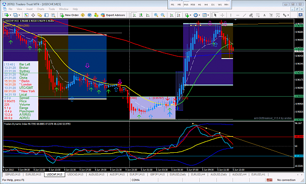306x184 pixels.
Task: Select the cursor pointer tool
Action: [215, 15]
